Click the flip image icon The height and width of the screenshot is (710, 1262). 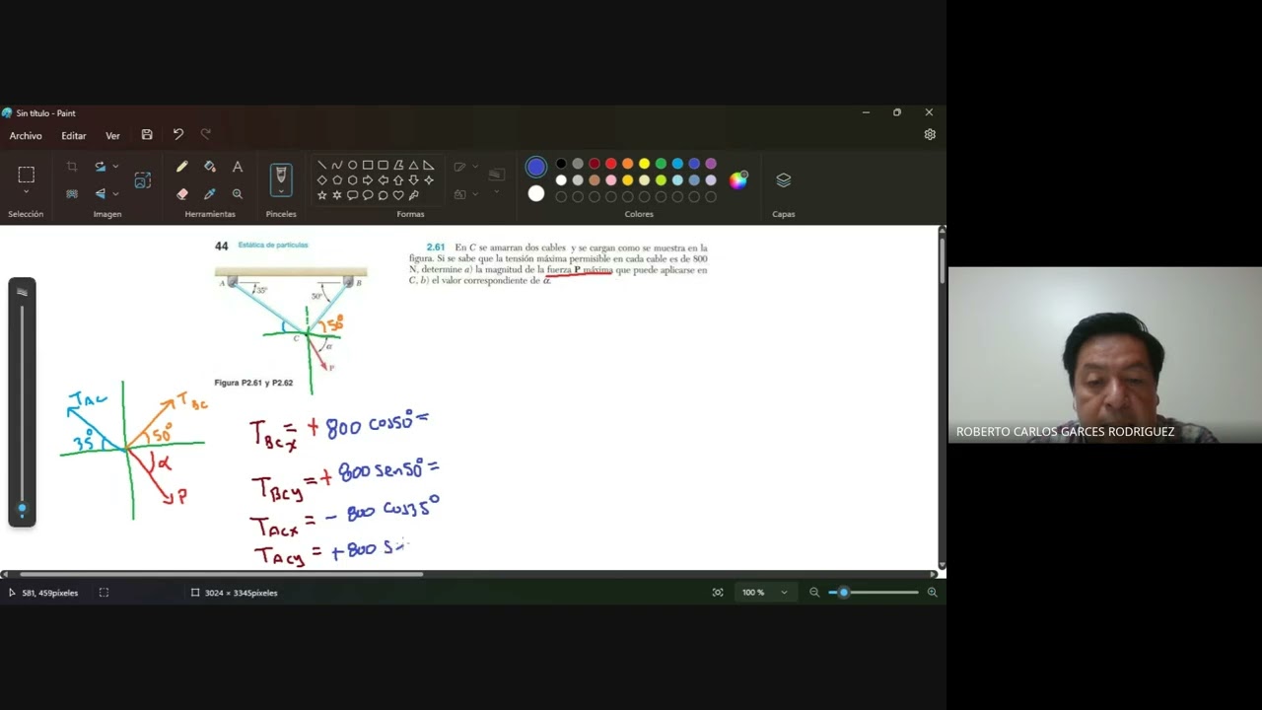click(x=100, y=193)
